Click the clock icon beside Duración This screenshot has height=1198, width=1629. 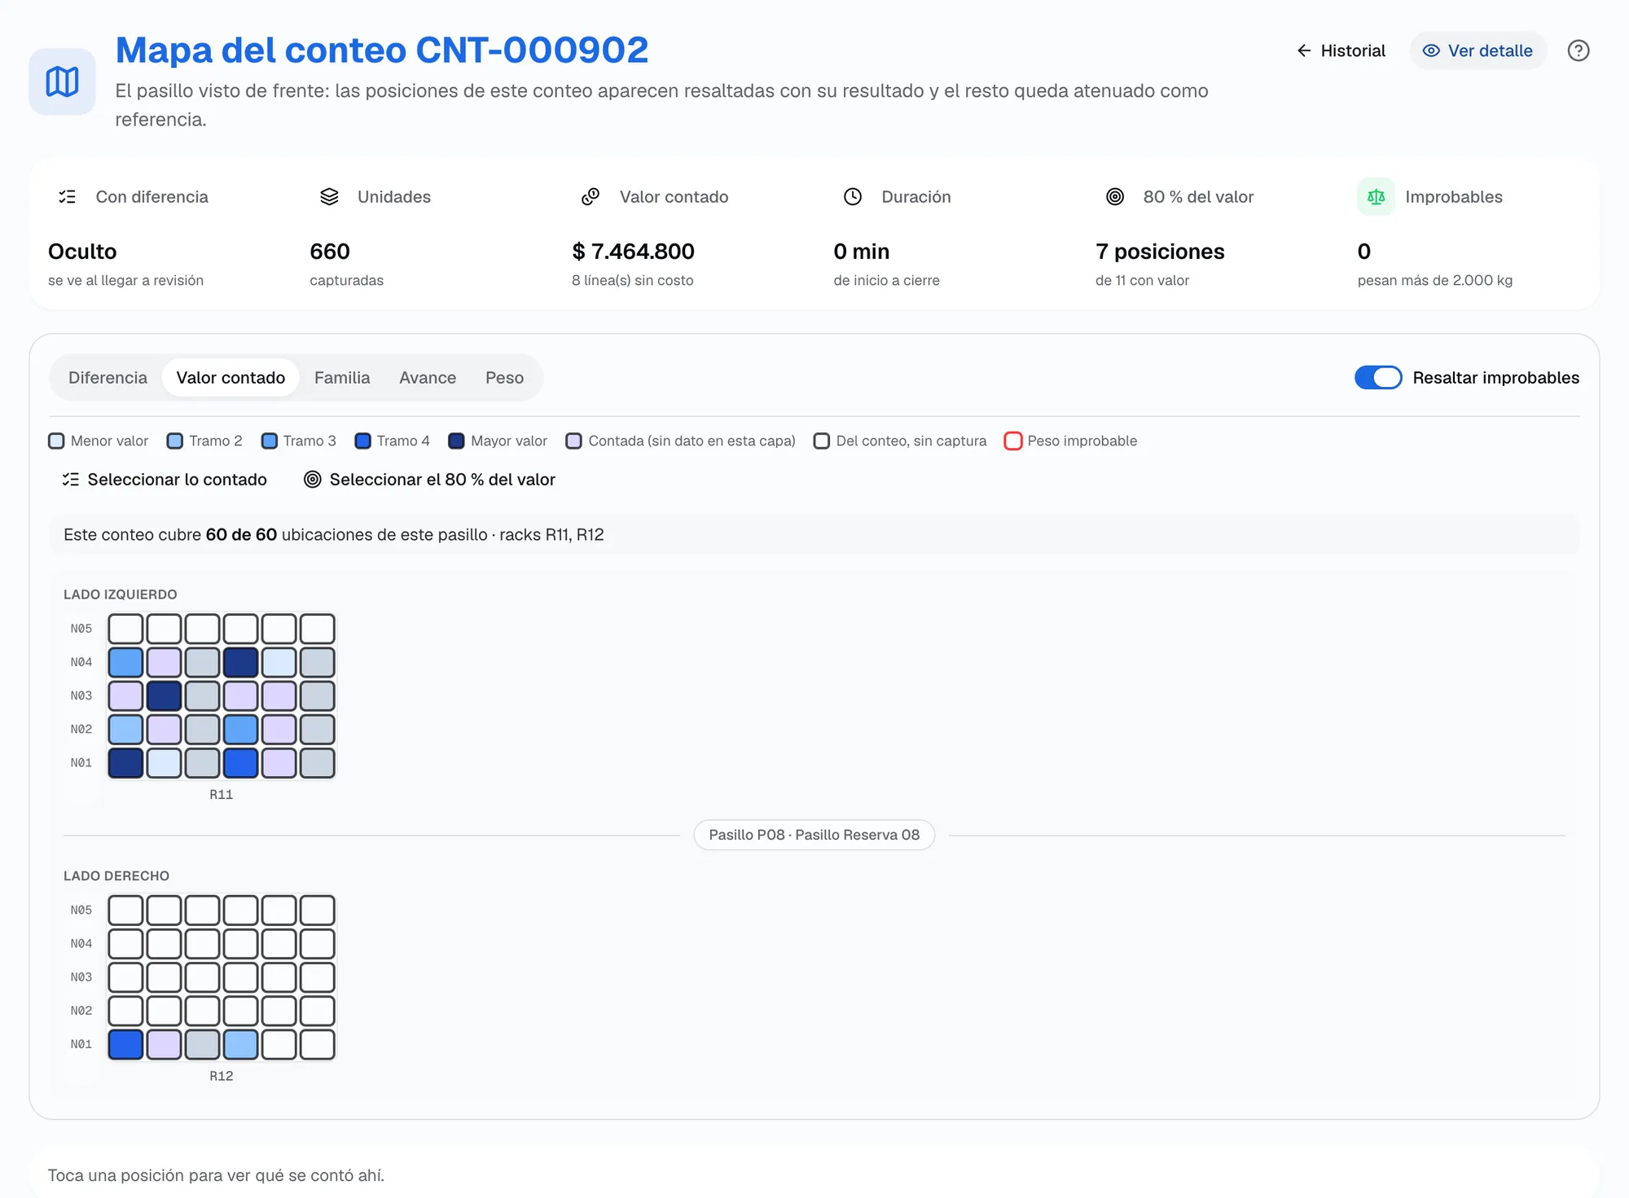853,196
